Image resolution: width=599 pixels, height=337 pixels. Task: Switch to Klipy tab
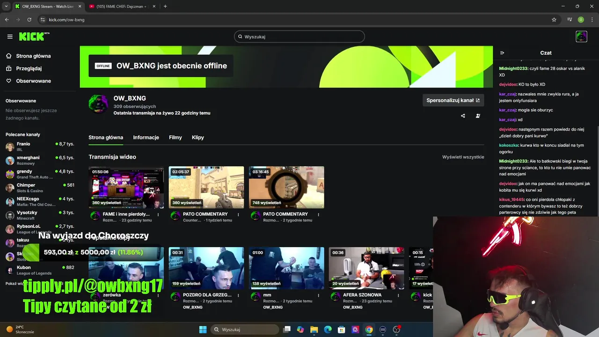198,137
